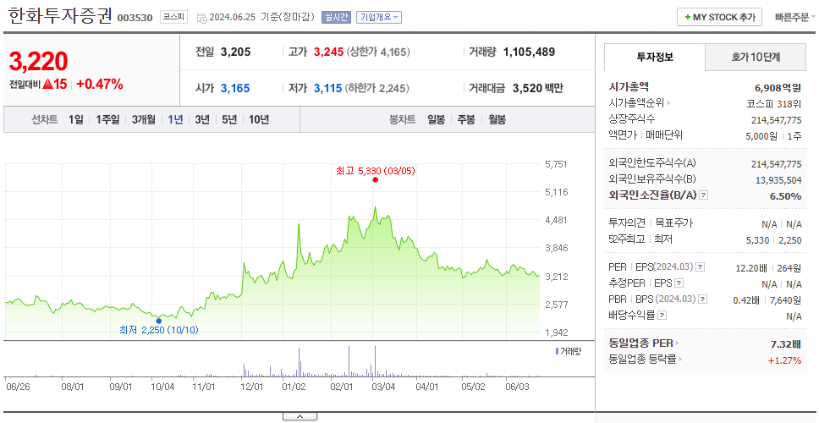Click 외국인소진율 value 6.50%

tap(785, 195)
